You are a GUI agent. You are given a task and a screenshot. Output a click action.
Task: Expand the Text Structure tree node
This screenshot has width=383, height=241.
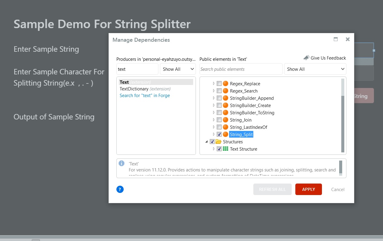coord(214,149)
